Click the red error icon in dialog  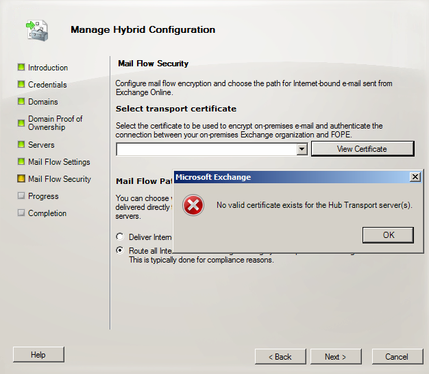[193, 205]
